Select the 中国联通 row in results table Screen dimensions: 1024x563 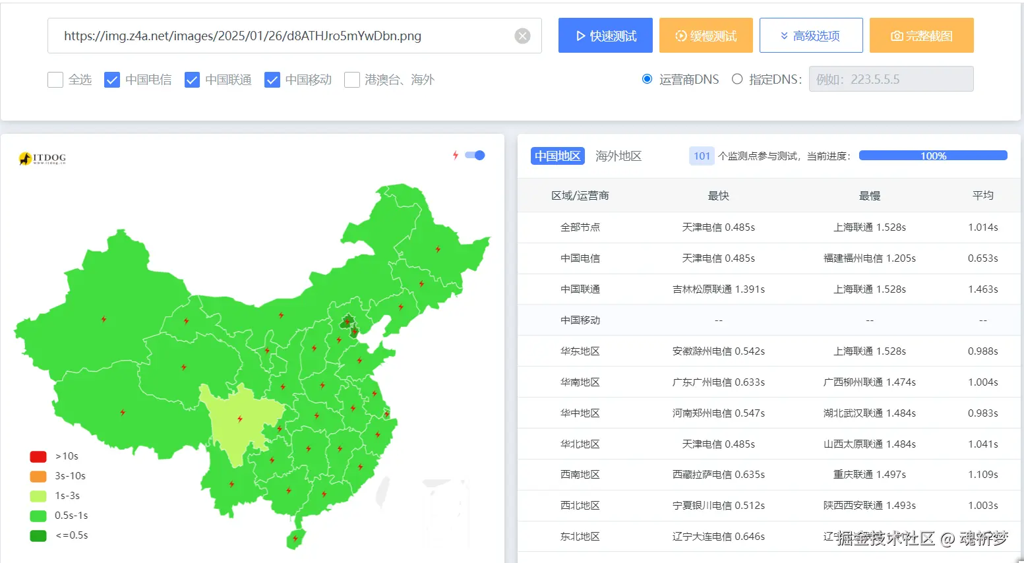coord(769,289)
